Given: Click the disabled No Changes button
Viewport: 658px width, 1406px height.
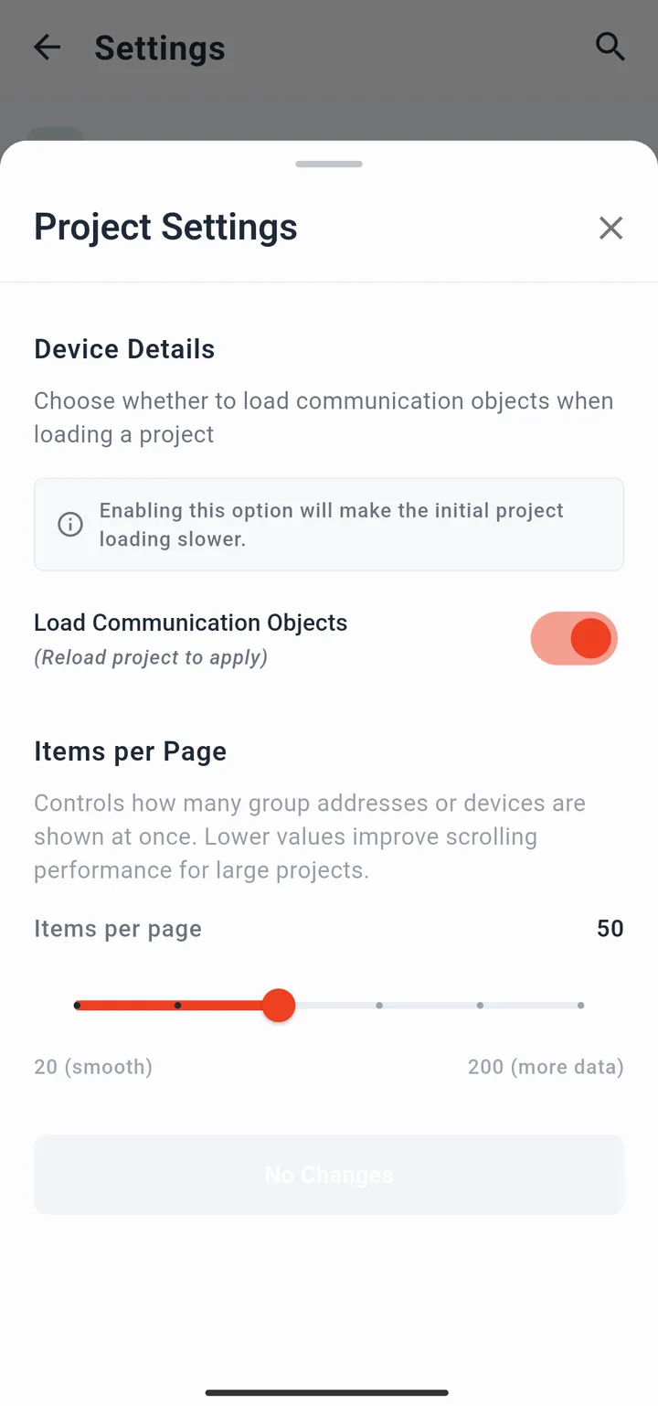Looking at the screenshot, I should (329, 1175).
